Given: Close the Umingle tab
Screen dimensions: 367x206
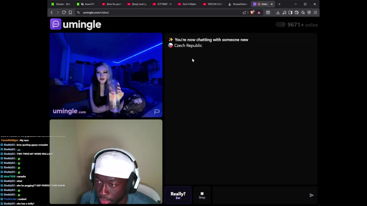Looking at the screenshot, I should [x=272, y=4].
